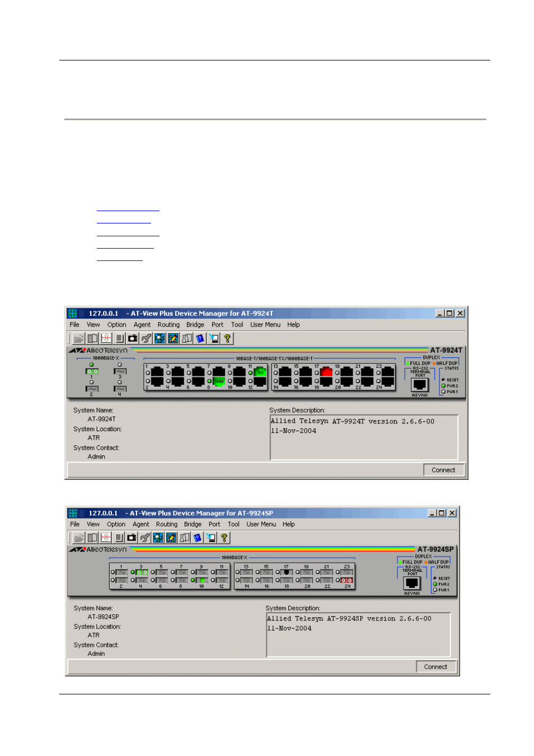Select red SFP port 24 on AT-9924SP
This screenshot has width=534, height=756.
pyautogui.click(x=346, y=580)
